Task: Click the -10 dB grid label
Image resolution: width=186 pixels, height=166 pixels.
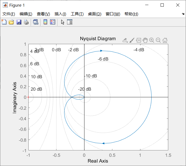Action: (91, 76)
